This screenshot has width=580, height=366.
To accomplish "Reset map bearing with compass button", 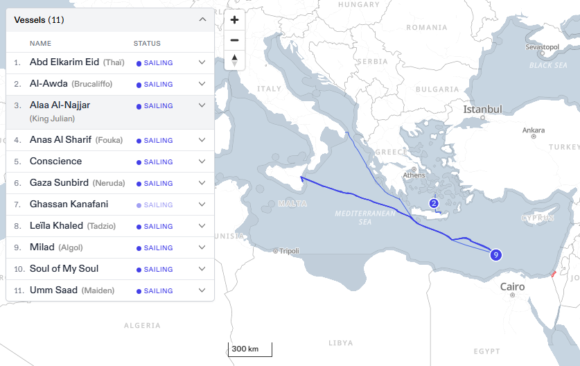I will click(234, 60).
